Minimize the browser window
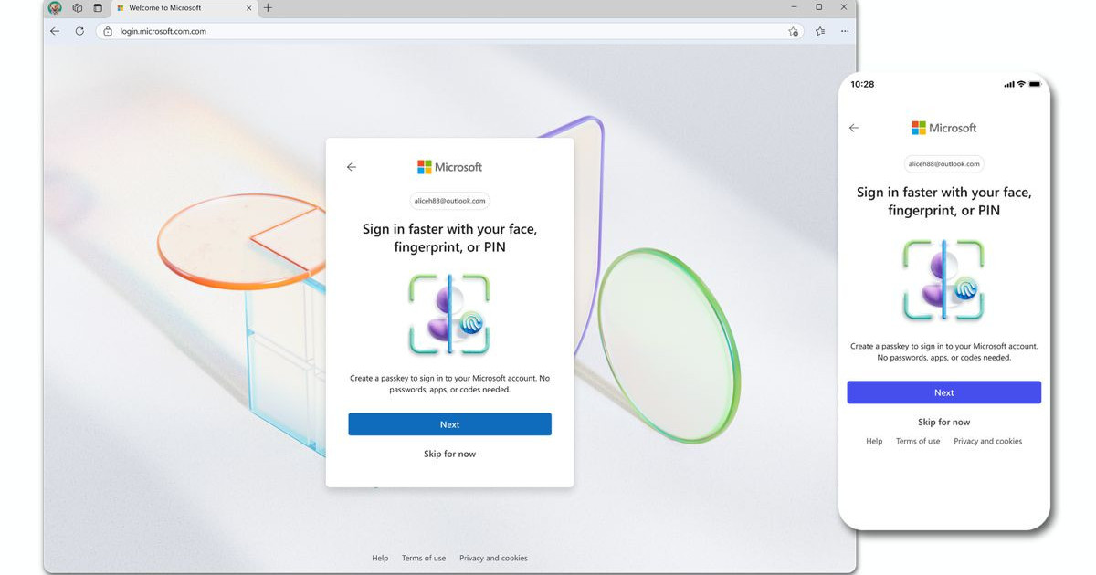Image resolution: width=1096 pixels, height=575 pixels. tap(793, 7)
